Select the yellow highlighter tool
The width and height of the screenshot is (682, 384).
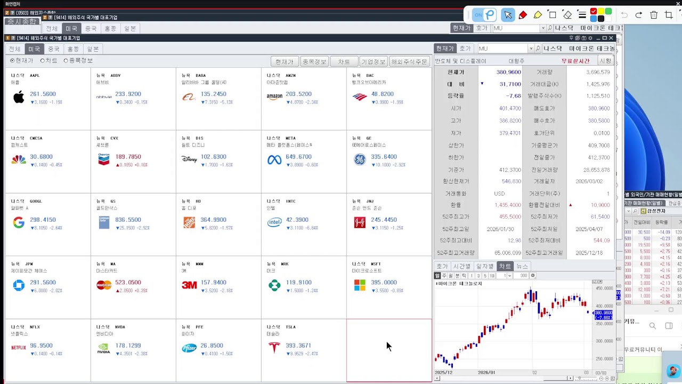point(538,15)
